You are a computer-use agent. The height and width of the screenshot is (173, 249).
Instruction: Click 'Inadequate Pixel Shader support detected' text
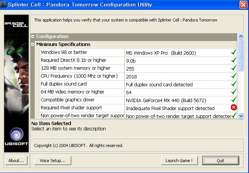click(x=170, y=109)
